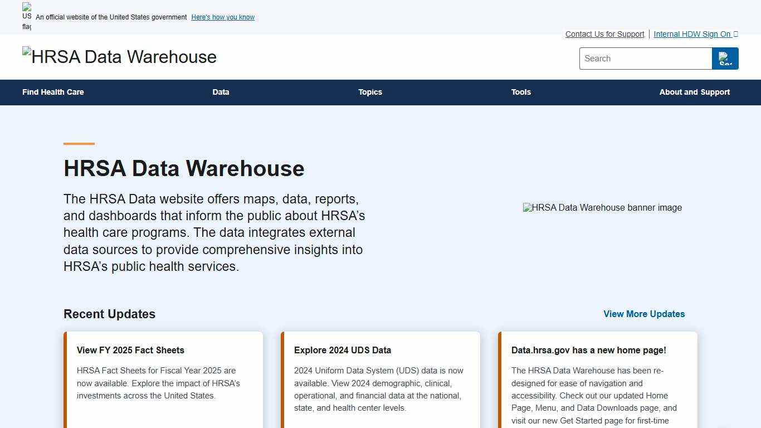
Task: Open the Explore 2024 UDS Data card
Action: pyautogui.click(x=343, y=350)
